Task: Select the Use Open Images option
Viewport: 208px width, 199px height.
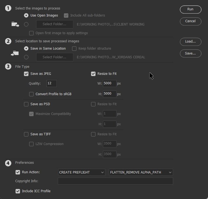Action: 26,15
